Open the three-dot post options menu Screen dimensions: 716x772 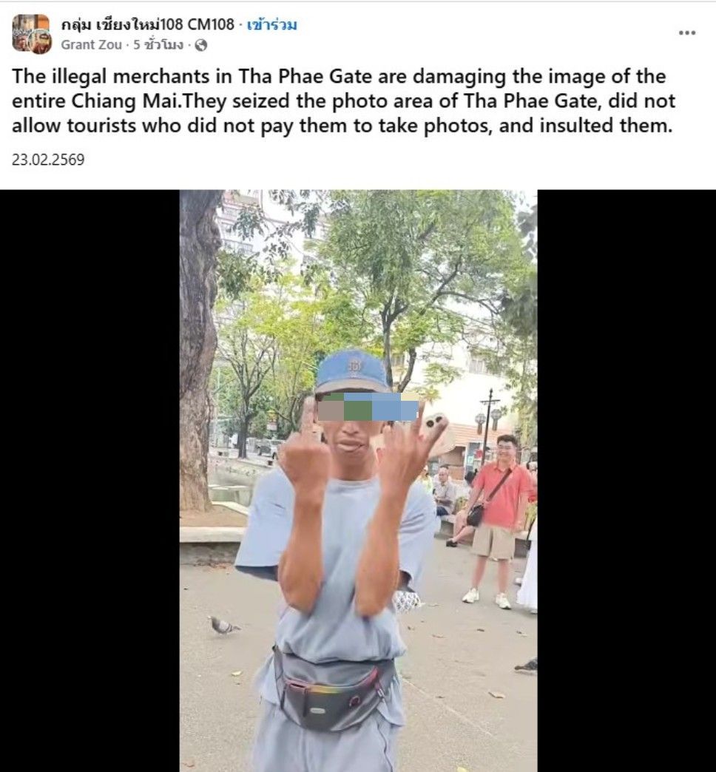(x=686, y=33)
